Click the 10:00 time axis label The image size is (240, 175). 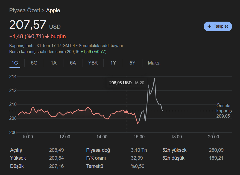27,137
